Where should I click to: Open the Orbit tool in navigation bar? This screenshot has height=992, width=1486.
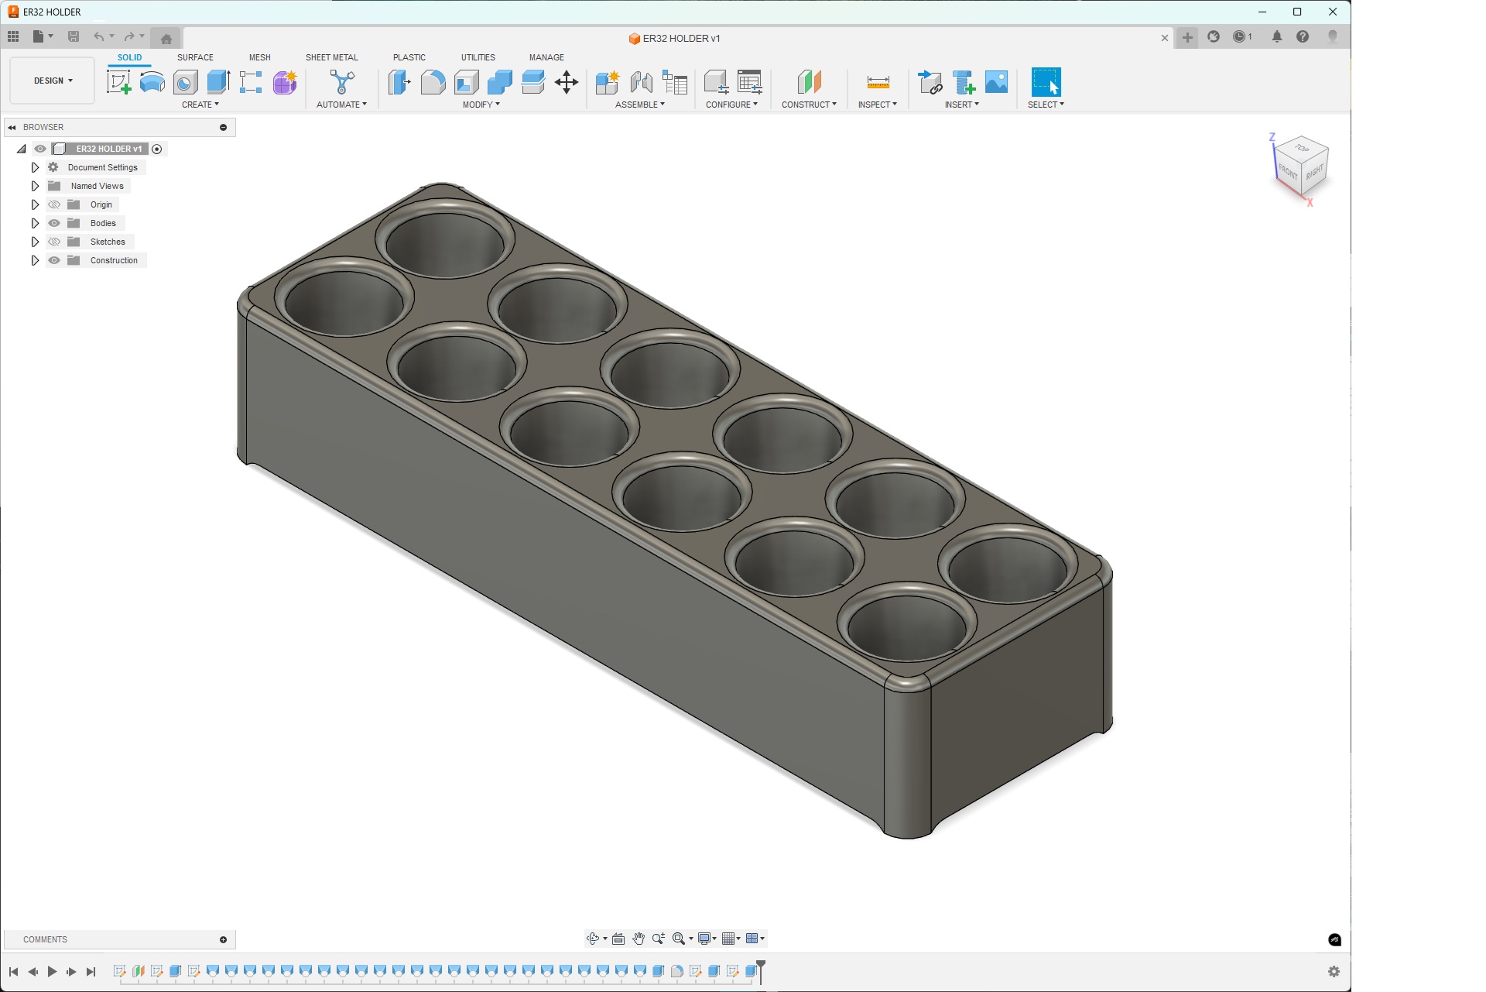click(x=593, y=939)
